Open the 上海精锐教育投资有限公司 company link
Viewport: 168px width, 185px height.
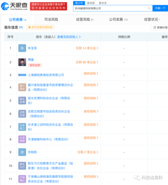coord(46,75)
